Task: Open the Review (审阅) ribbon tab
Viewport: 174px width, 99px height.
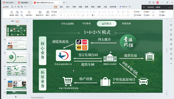Action: [93, 7]
